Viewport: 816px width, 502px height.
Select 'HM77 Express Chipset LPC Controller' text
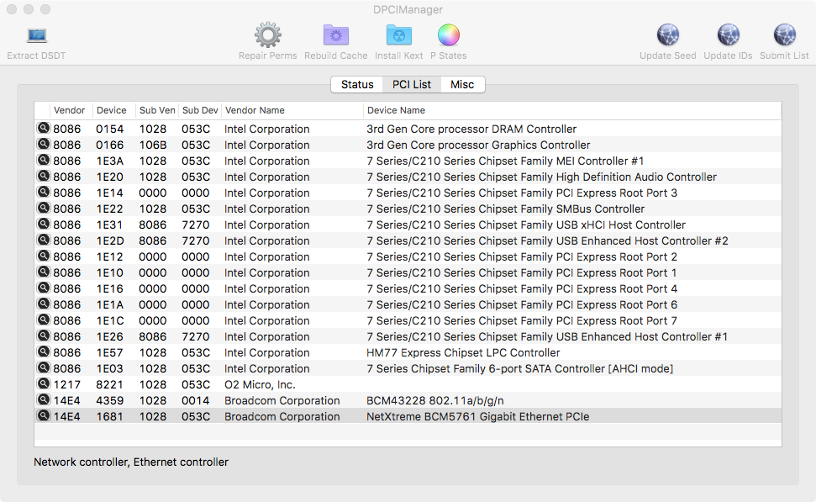(x=463, y=352)
